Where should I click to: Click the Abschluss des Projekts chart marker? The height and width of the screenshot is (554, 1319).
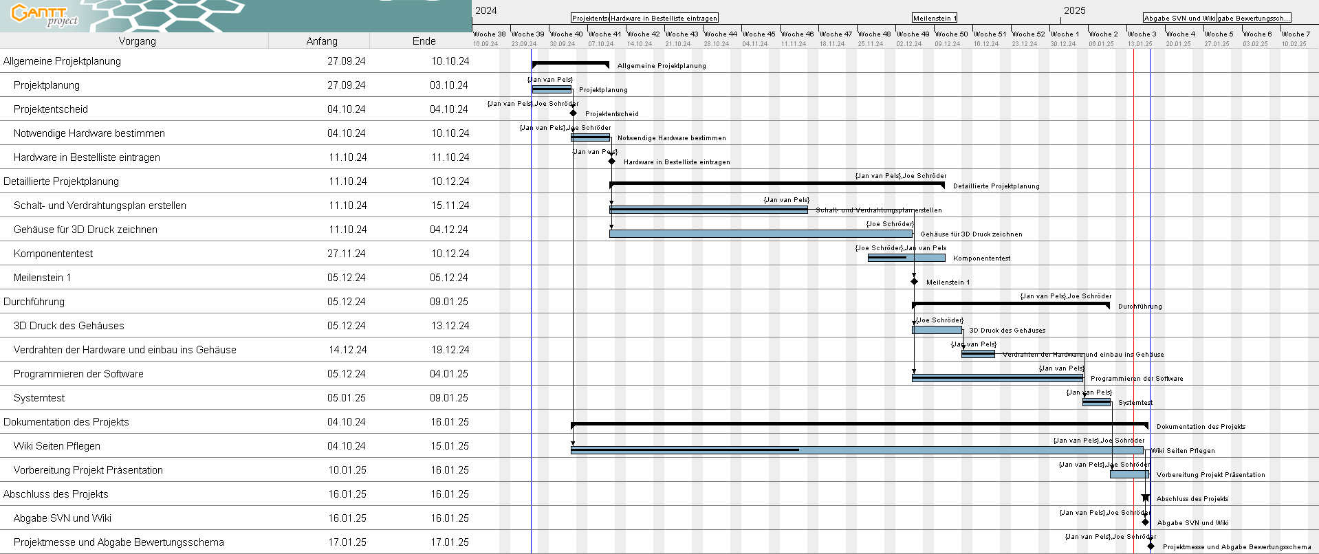1145,498
